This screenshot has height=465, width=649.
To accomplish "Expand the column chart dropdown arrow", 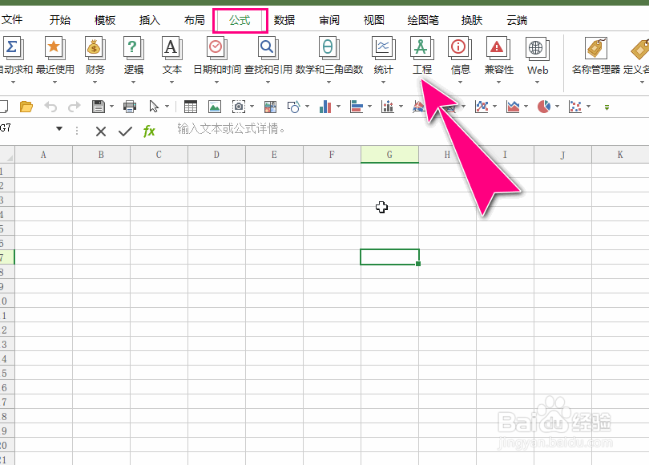I will point(339,107).
